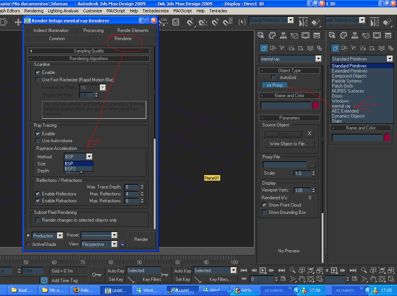The height and width of the screenshot is (296, 397).
Task: Toggle the Keyboard Shortcut Override icon
Action: click(176, 22)
